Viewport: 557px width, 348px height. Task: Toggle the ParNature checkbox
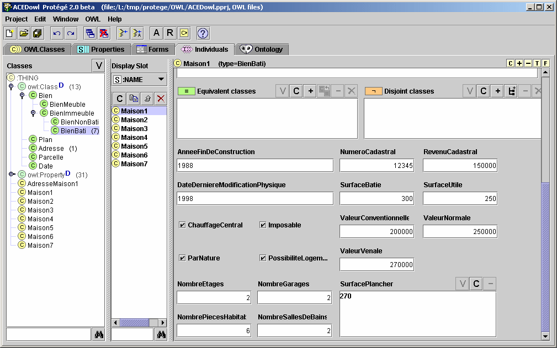click(x=182, y=258)
